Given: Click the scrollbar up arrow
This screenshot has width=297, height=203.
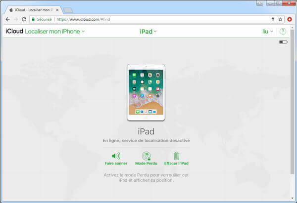Looking at the screenshot, I should [x=293, y=28].
